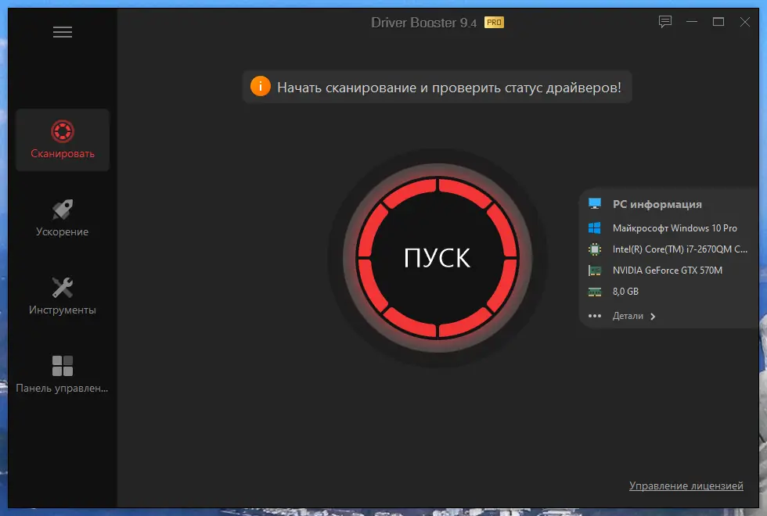Click the three dots beside Детали
This screenshot has width=767, height=516.
coord(595,316)
